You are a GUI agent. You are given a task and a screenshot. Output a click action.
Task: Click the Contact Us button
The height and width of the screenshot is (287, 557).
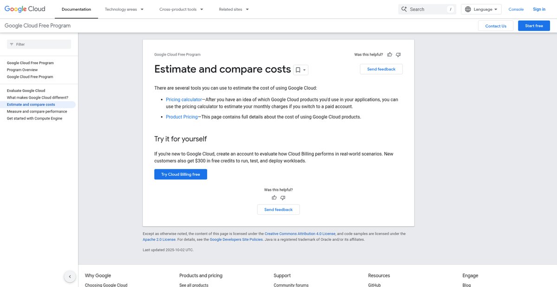(496, 26)
